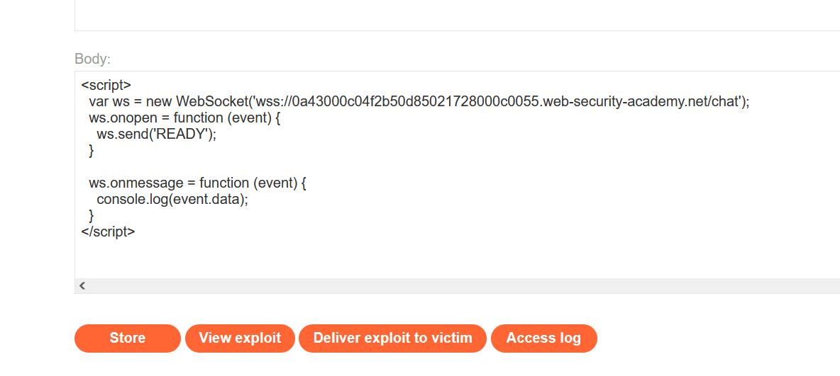Place cursor on the opening <script> tag
This screenshot has width=840, height=376.
(x=106, y=86)
